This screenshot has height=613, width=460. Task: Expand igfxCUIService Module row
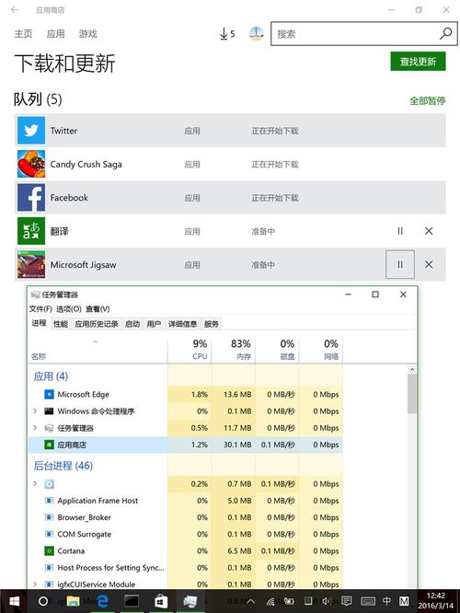point(35,584)
